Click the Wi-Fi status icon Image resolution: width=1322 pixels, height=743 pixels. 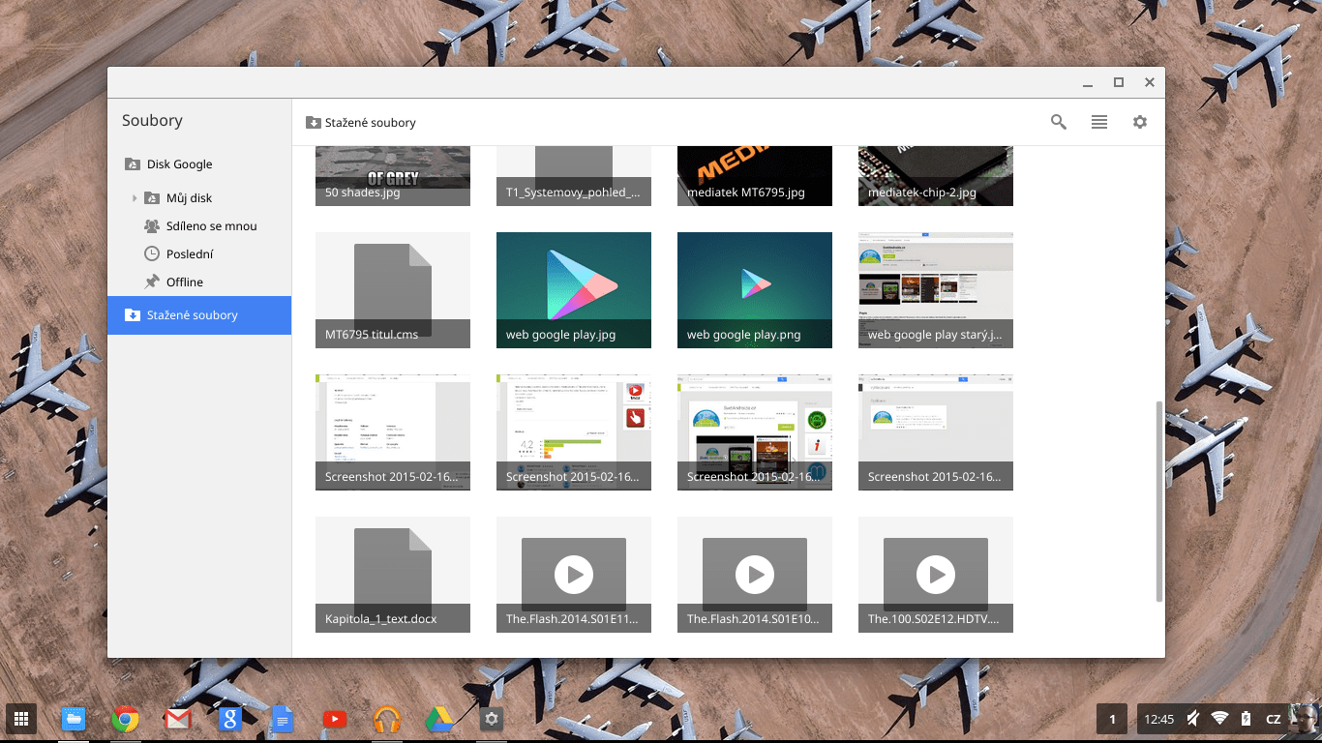click(1219, 719)
